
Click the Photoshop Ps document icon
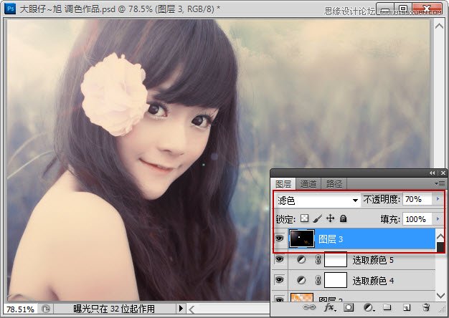(10, 9)
